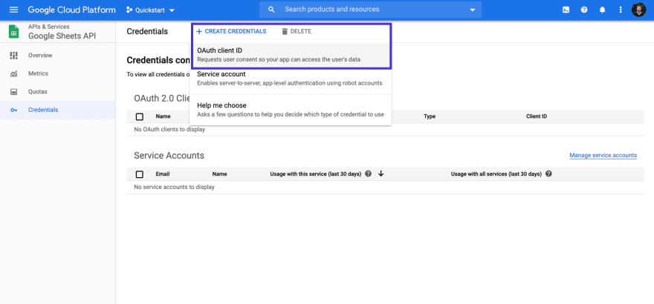Click Name header in OAuth clients table
Screen dimensions: 654x304
[x=163, y=117]
